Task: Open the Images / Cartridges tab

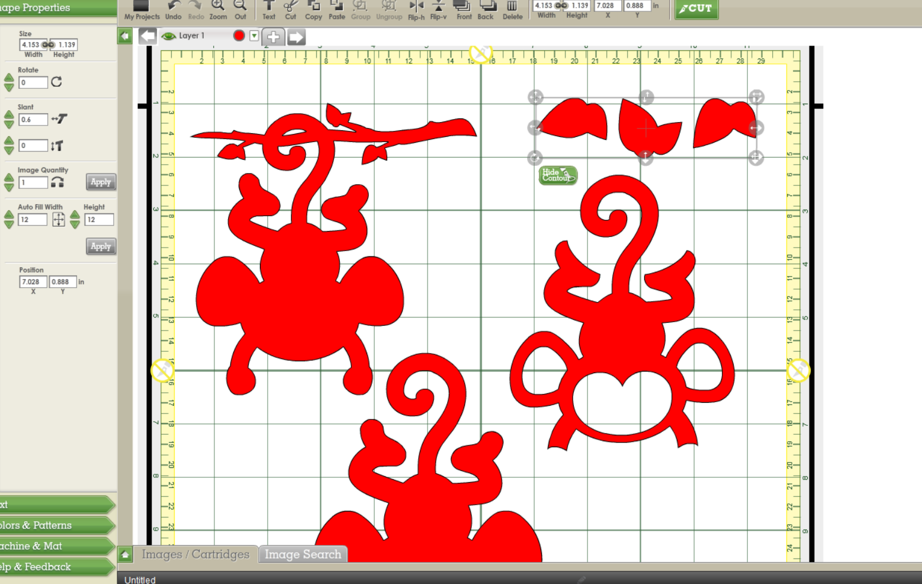Action: pyautogui.click(x=195, y=554)
